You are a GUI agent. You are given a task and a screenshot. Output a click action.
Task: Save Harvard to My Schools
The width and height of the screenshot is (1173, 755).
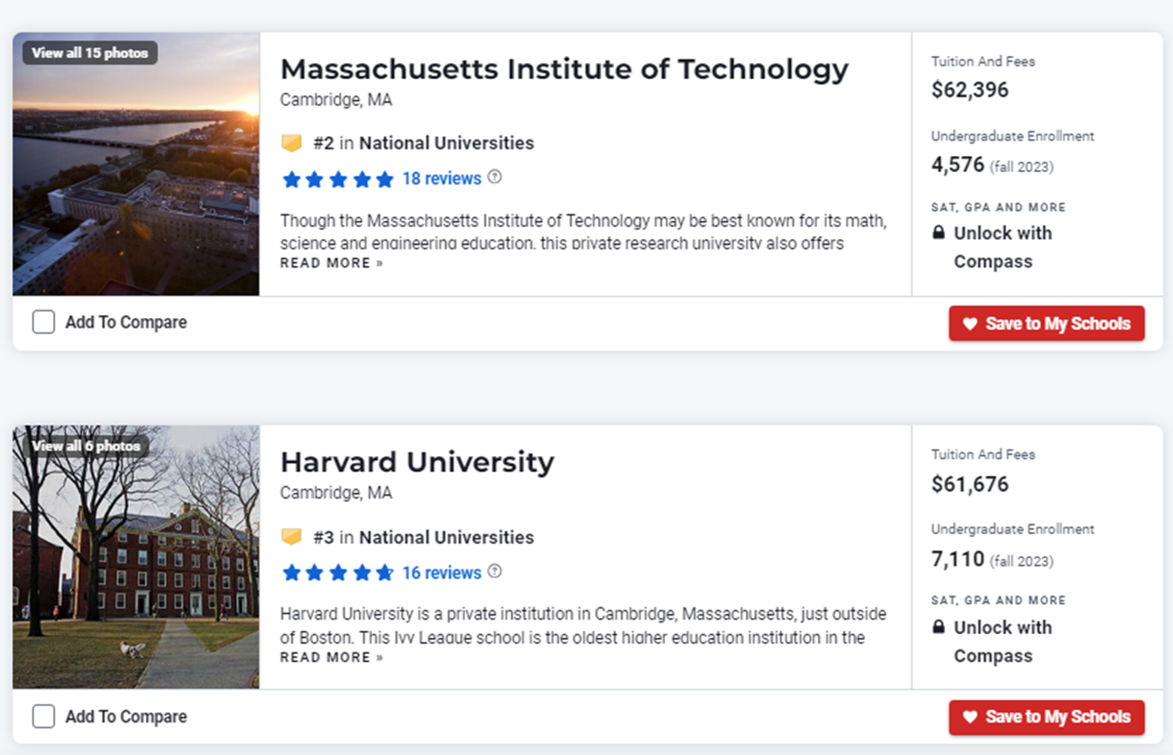1046,717
